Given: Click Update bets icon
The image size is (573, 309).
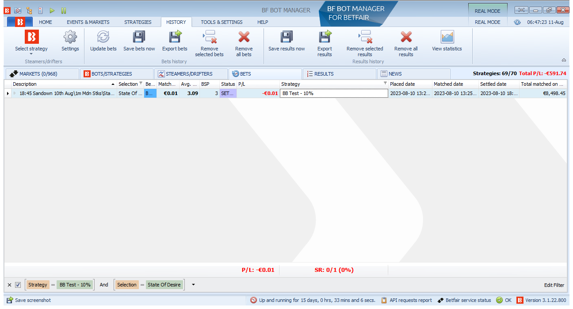Looking at the screenshot, I should 103,37.
